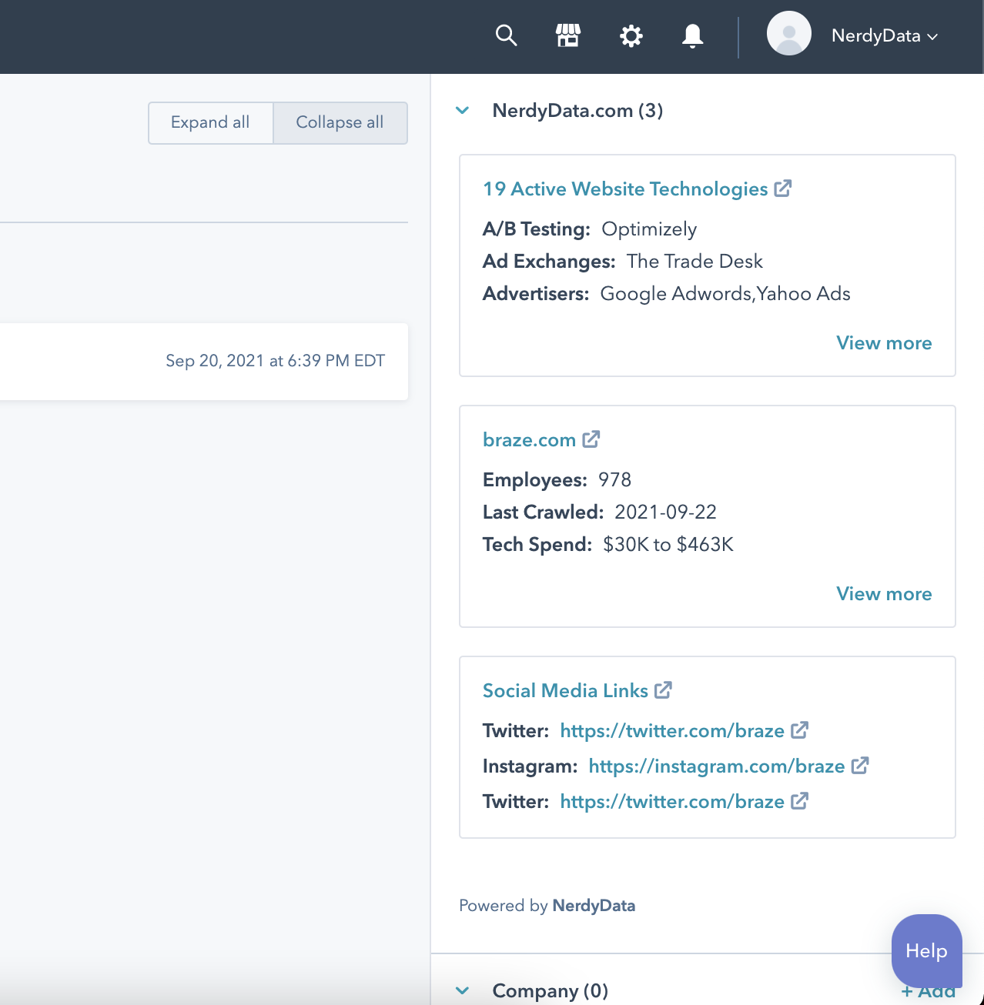The height and width of the screenshot is (1005, 984).
Task: Click the A/B Testing Optimizely value
Action: tap(649, 229)
